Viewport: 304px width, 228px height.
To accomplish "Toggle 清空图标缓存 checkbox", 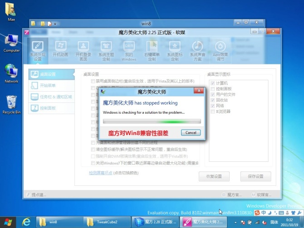I will point(93,149).
